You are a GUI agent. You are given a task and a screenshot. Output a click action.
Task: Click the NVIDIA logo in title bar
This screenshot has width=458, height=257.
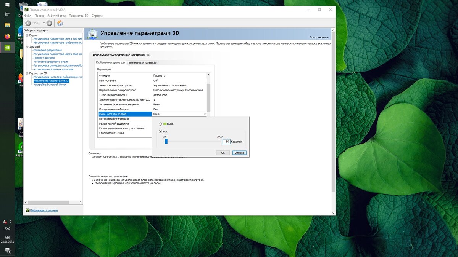pos(26,10)
